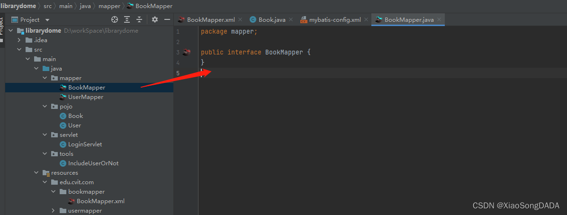Click the User class icon in tree

tap(63, 125)
